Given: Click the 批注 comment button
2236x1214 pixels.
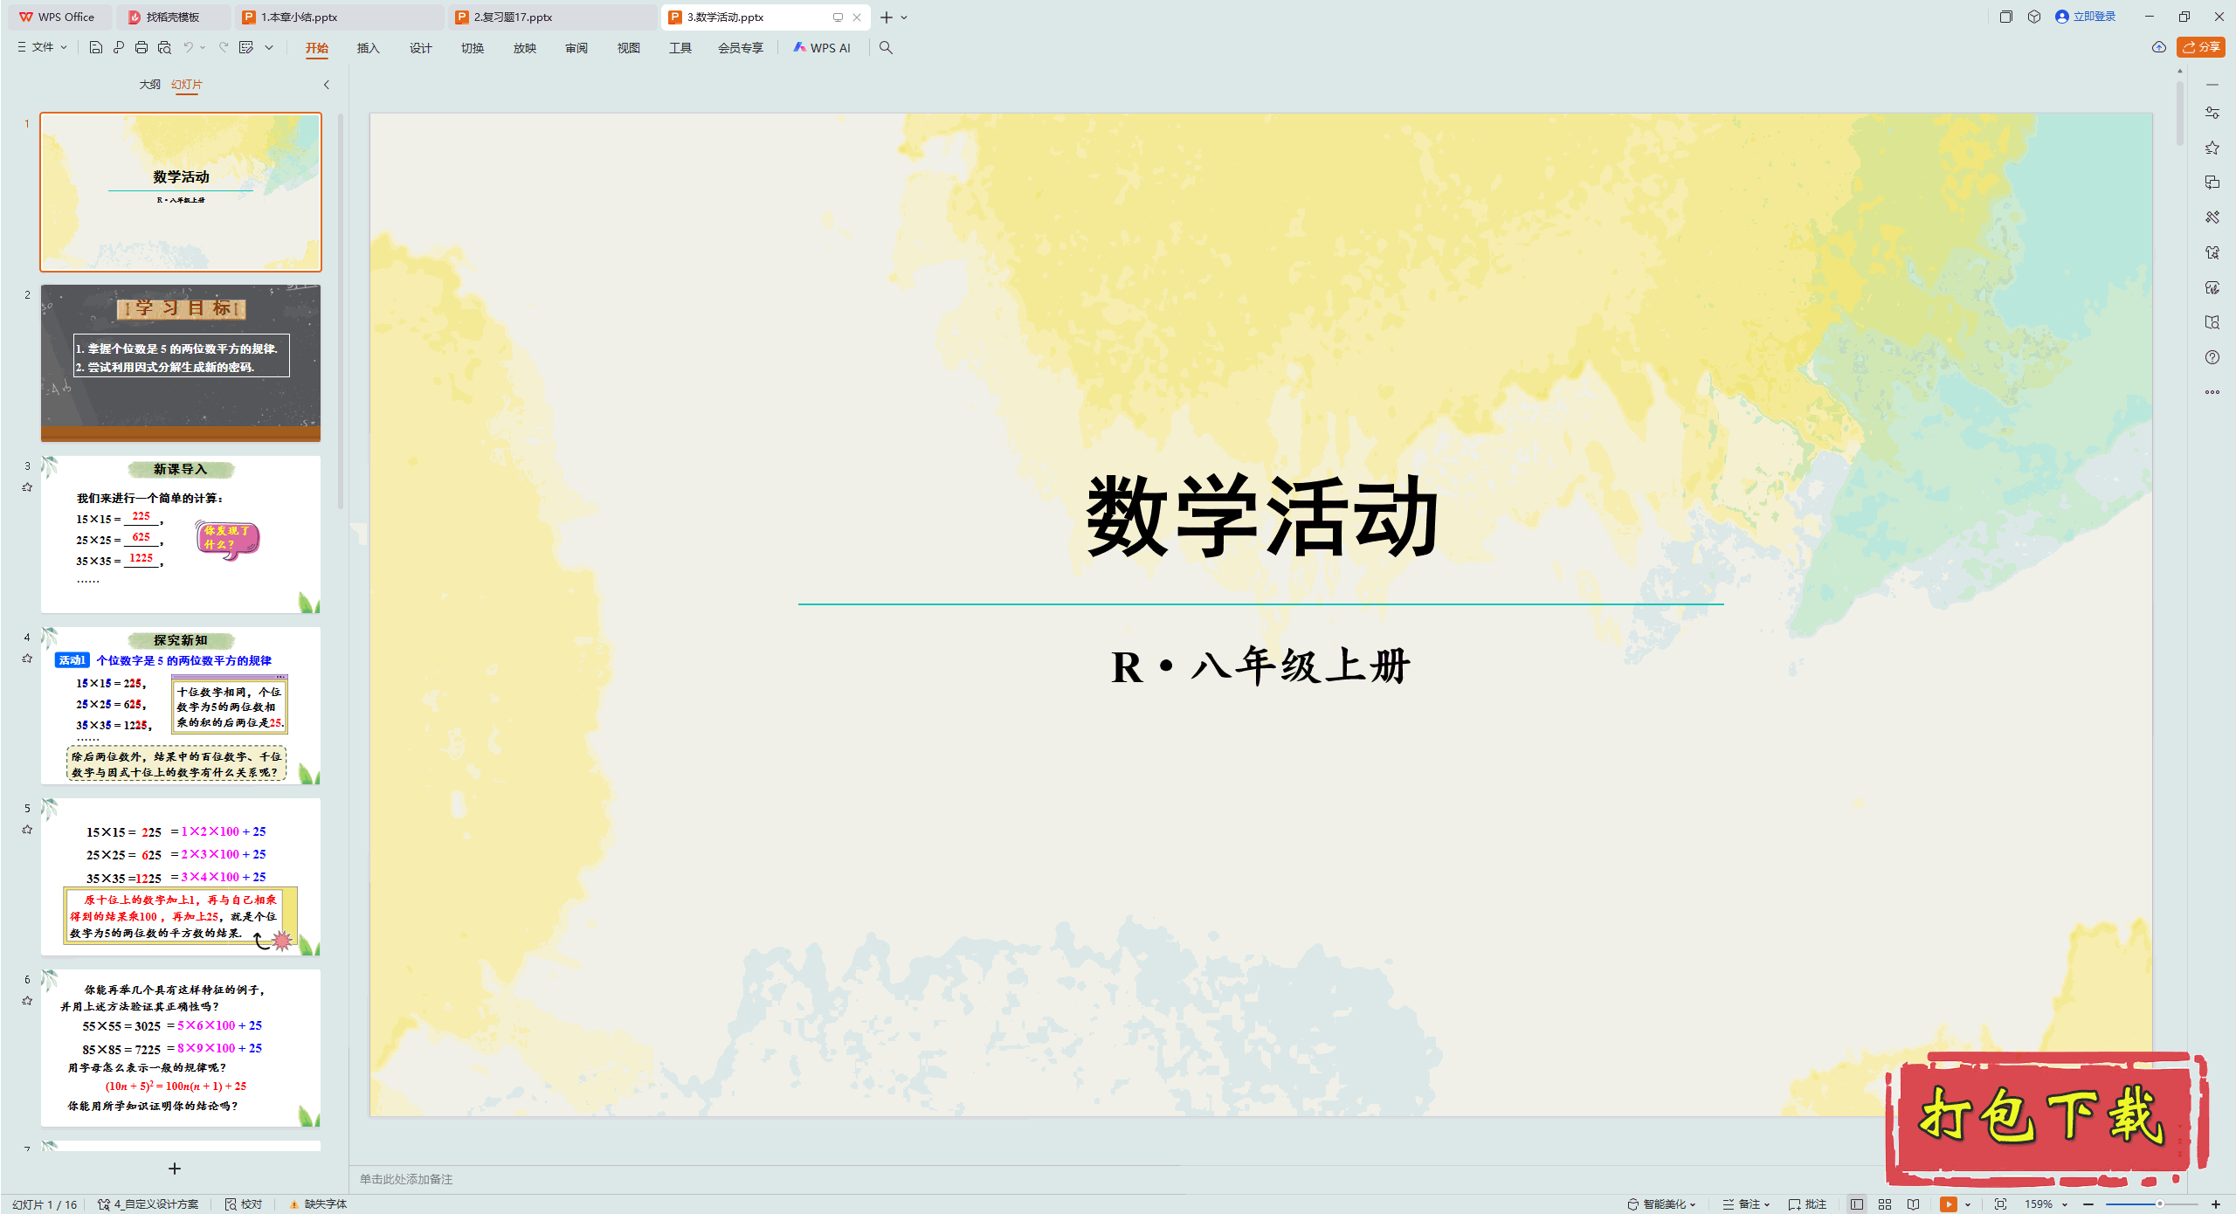Looking at the screenshot, I should click(x=1808, y=1204).
